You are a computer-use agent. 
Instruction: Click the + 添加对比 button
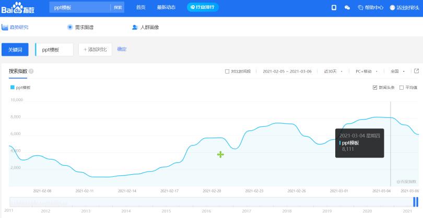(x=95, y=50)
